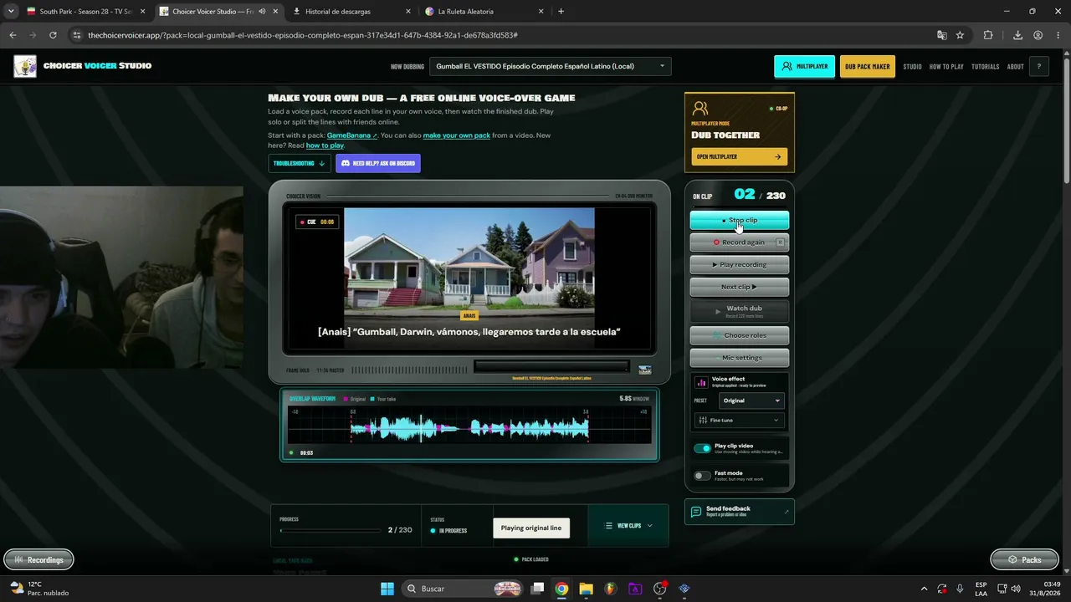Go back to the previous page
The width and height of the screenshot is (1071, 602).
pos(13,35)
